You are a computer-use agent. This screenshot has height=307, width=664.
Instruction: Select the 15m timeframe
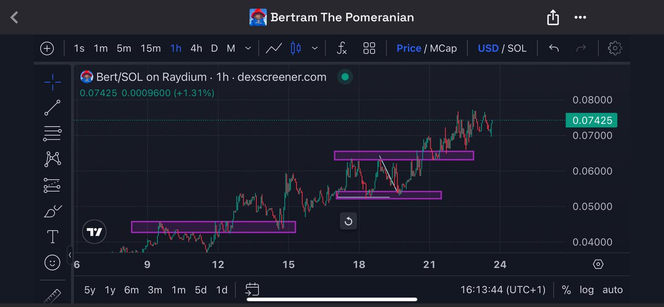151,49
